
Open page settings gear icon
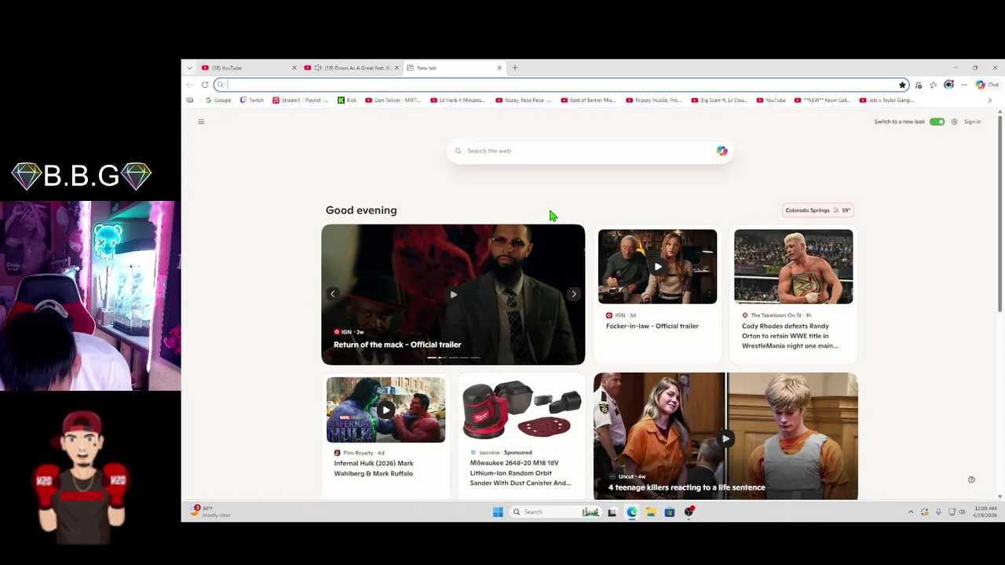tap(954, 122)
